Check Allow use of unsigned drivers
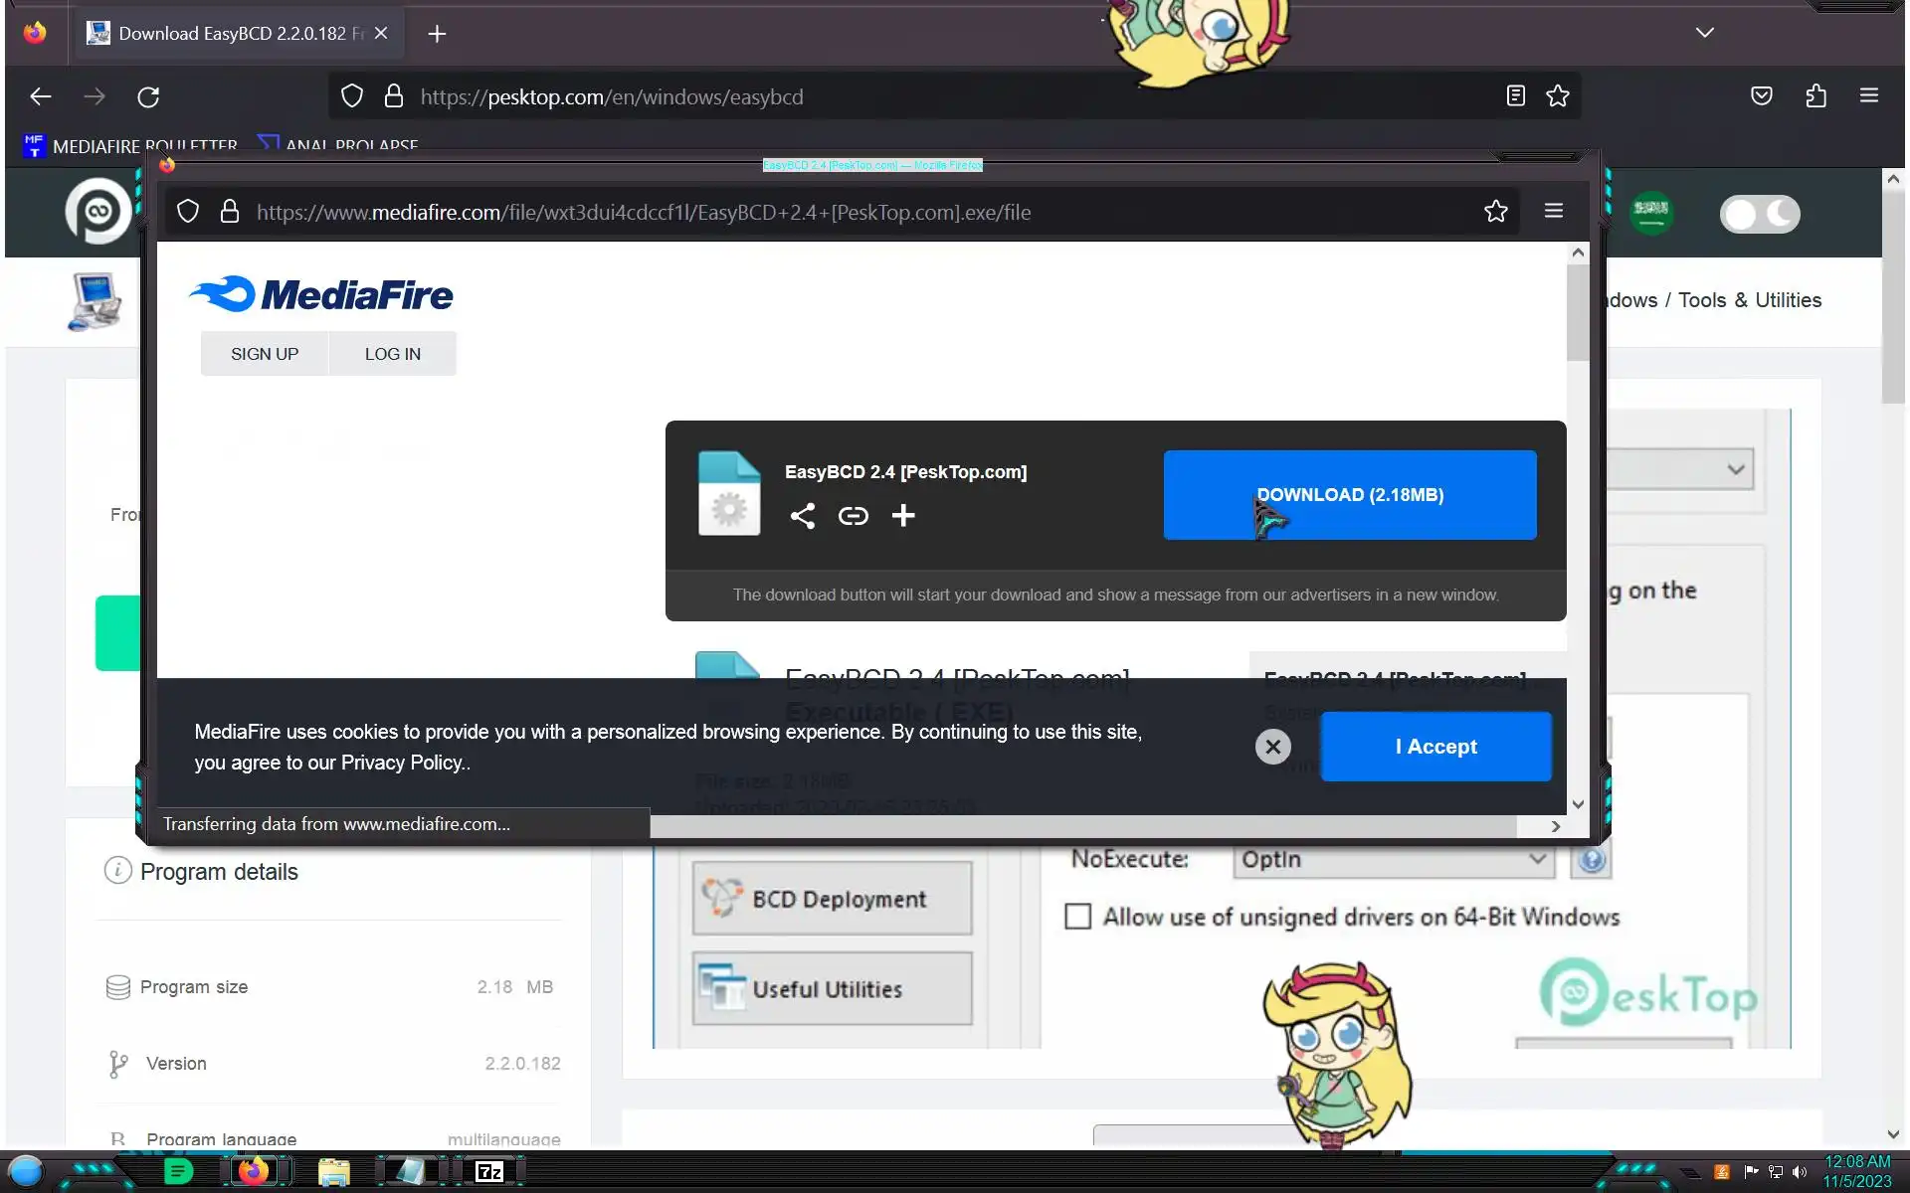1910x1193 pixels. tap(1077, 917)
